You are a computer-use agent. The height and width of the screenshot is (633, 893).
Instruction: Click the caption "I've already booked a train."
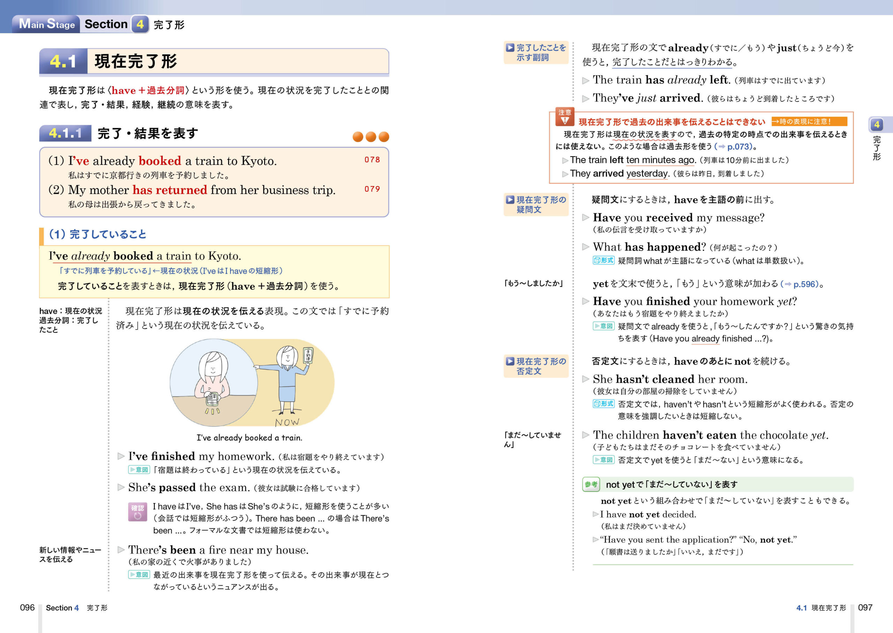(x=249, y=438)
